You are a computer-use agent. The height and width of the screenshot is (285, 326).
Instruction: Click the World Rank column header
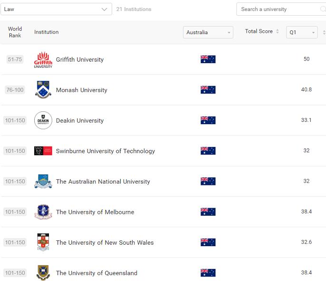[x=15, y=32]
